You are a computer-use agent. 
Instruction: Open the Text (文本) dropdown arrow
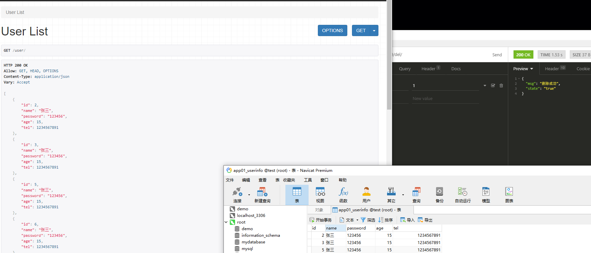pos(357,220)
